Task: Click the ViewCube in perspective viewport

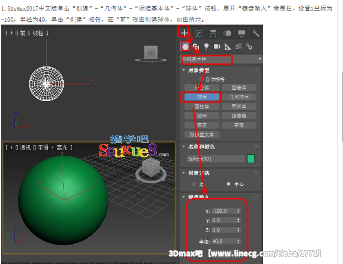Action: [150, 169]
